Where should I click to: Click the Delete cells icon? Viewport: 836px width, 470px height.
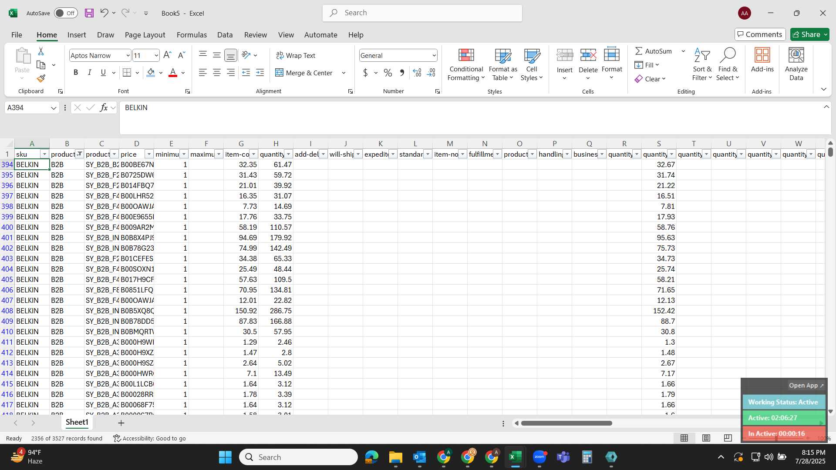(588, 55)
